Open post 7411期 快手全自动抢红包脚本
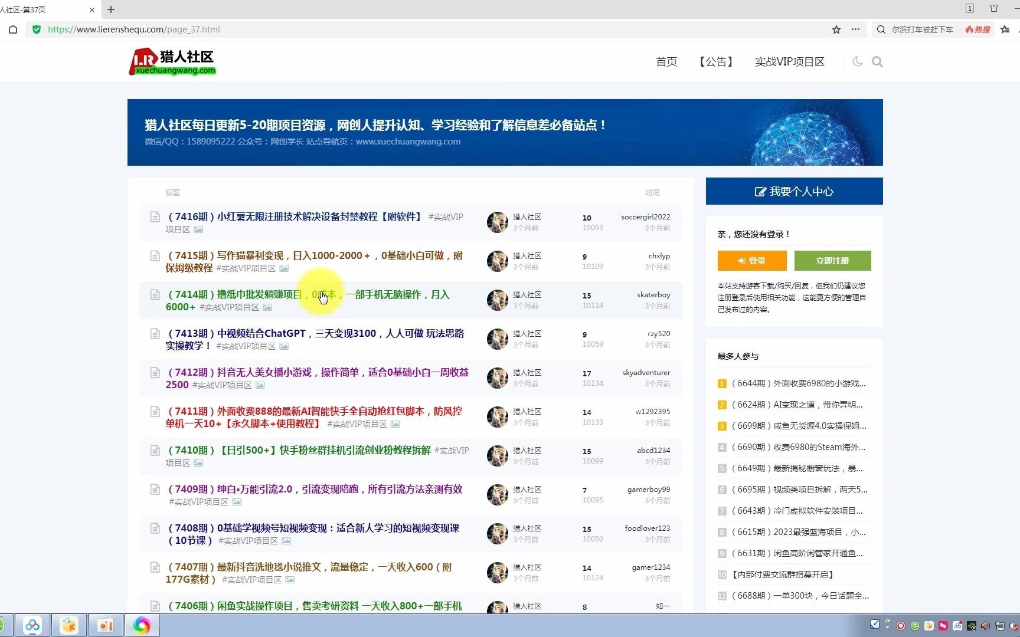1020x637 pixels. pos(314,417)
